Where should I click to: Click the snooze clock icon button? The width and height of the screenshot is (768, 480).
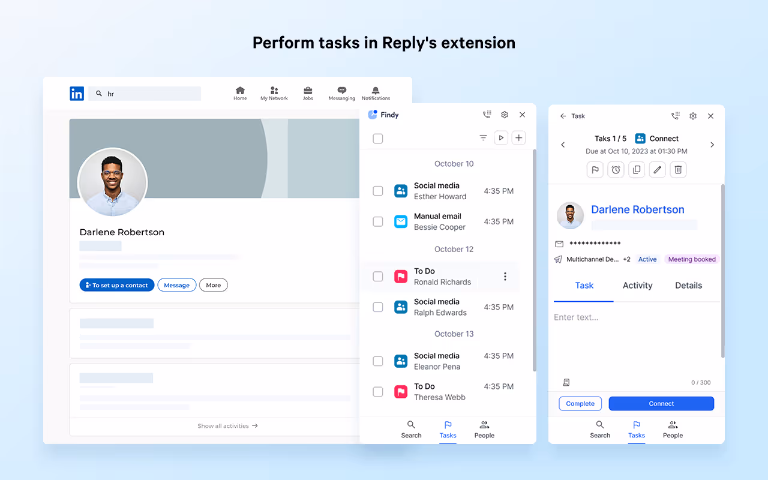click(x=616, y=170)
